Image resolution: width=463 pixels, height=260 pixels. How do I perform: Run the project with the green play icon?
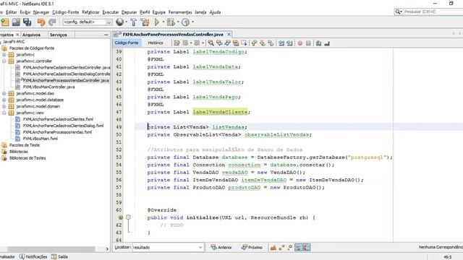pyautogui.click(x=157, y=22)
